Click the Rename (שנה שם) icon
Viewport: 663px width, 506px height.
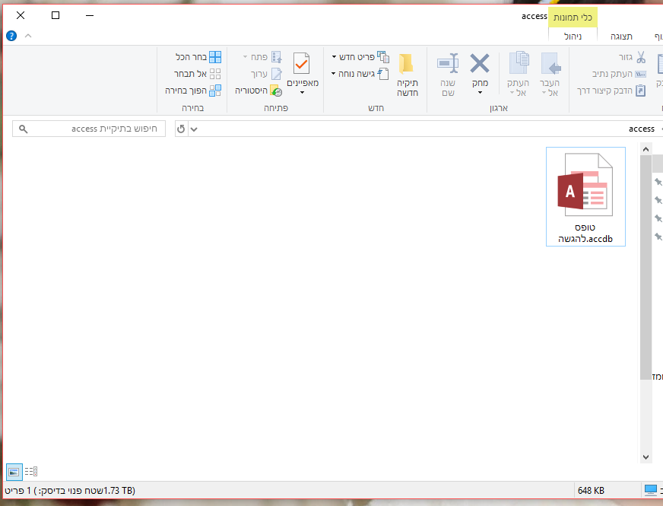pyautogui.click(x=448, y=63)
